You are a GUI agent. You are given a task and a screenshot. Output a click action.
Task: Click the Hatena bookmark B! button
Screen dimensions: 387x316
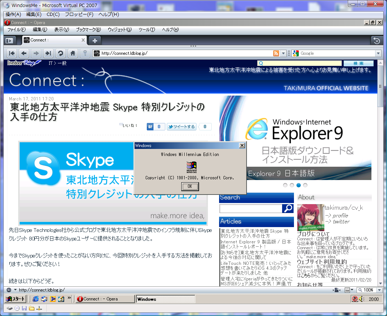(150, 127)
